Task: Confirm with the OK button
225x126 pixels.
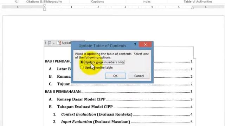Action: [x=115, y=76]
